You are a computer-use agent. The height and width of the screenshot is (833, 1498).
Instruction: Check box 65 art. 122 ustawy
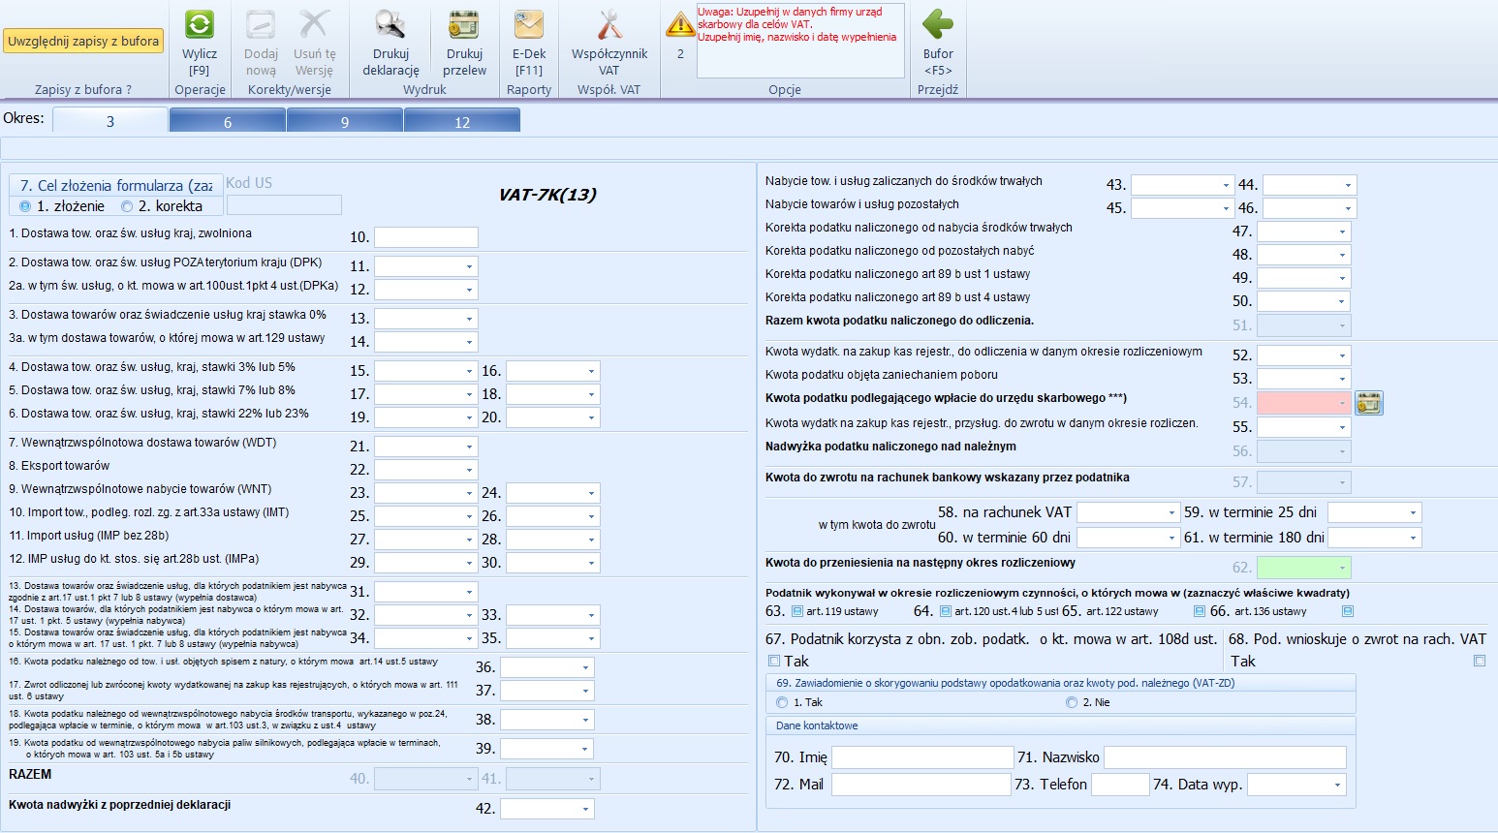coord(1199,611)
